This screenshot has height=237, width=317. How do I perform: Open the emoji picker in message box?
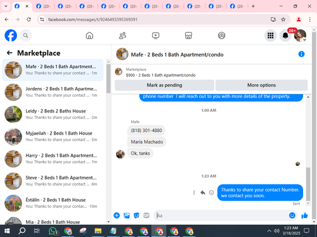click(292, 216)
